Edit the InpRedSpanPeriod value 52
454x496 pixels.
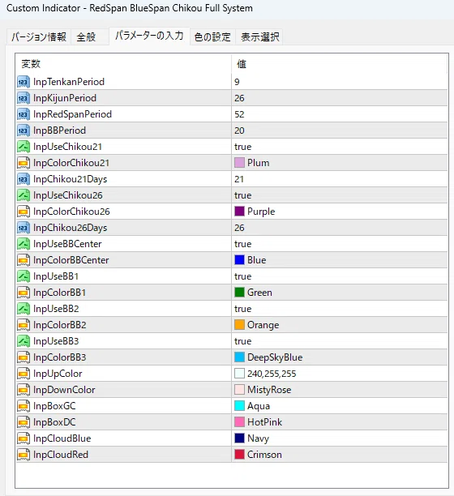point(239,114)
